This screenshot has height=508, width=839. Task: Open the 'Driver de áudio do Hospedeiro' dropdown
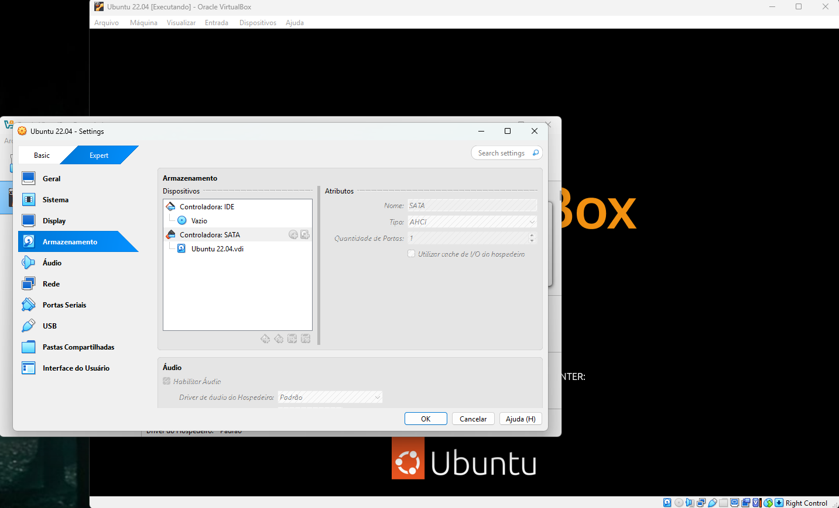coord(330,398)
